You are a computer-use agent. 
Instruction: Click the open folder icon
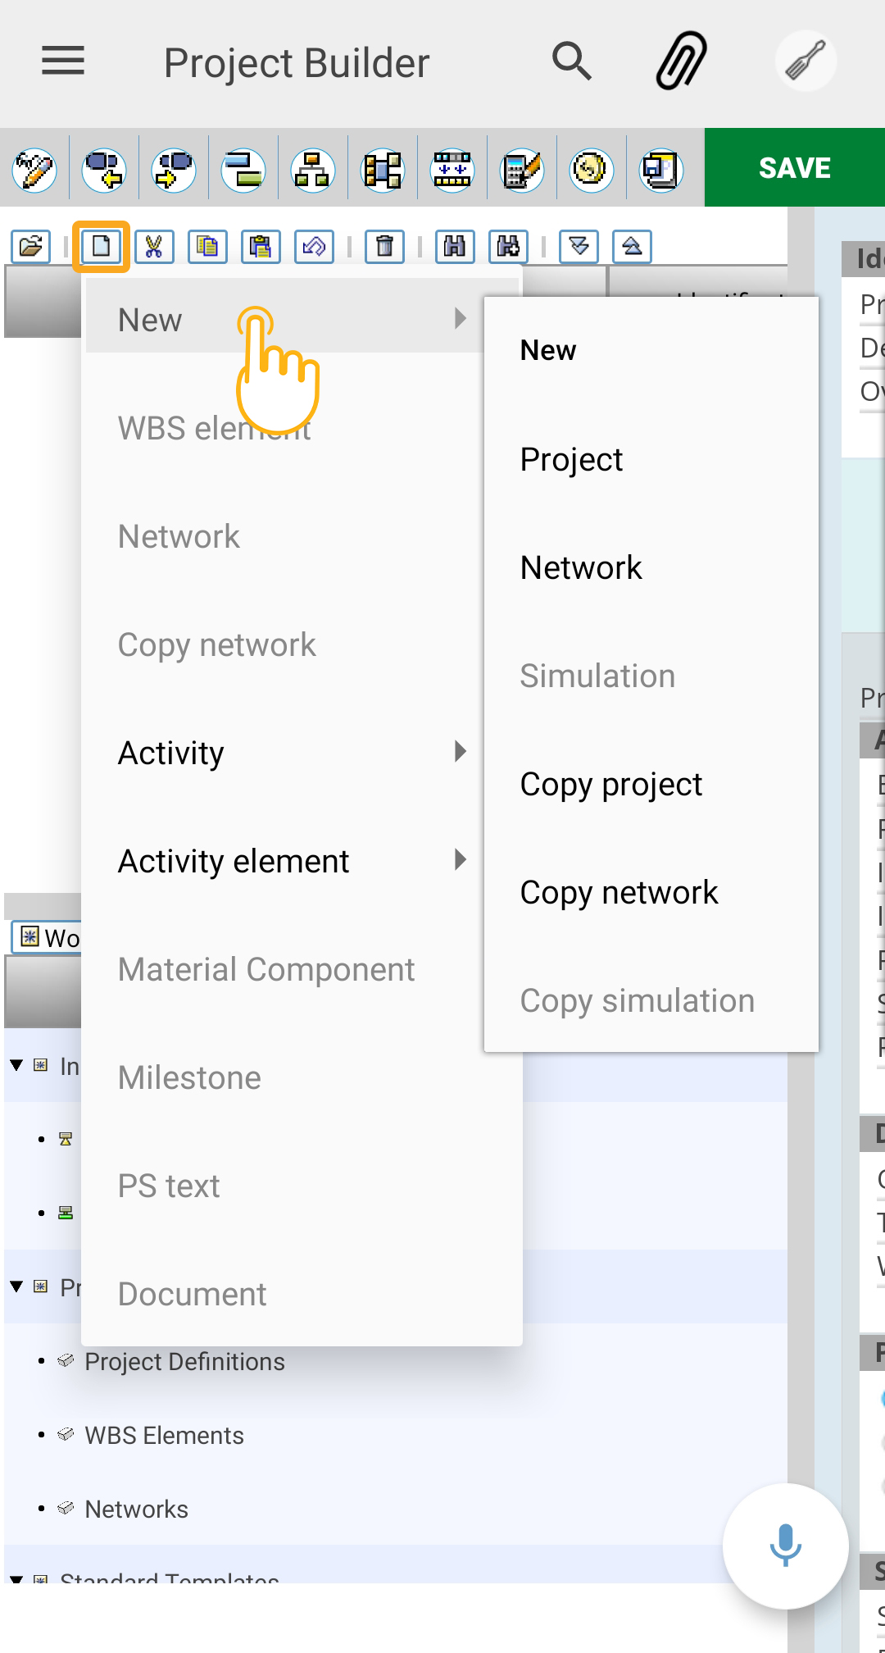coord(31,246)
